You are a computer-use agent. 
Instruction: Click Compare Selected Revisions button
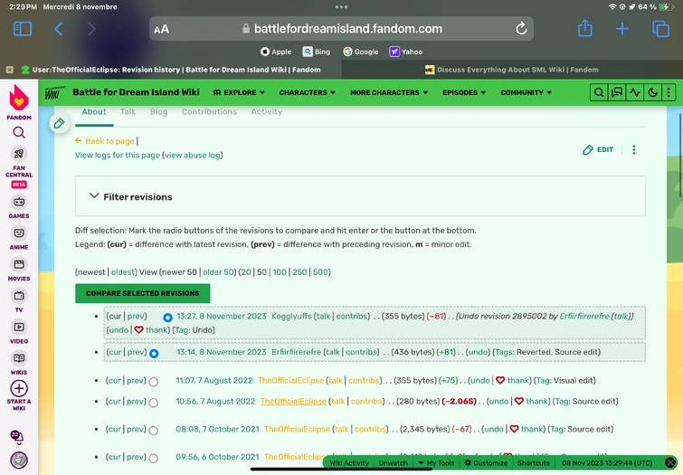[142, 293]
